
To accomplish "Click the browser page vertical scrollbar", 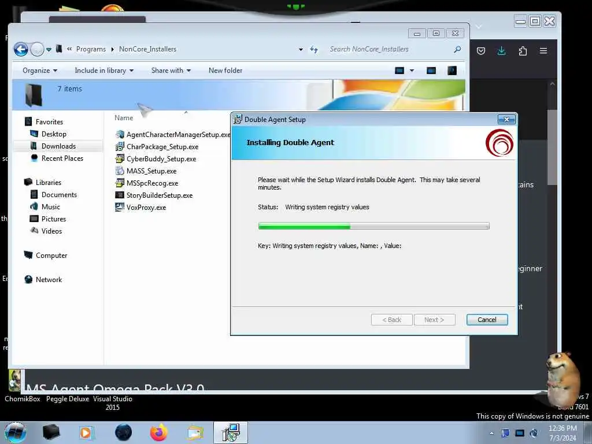I will (552, 148).
